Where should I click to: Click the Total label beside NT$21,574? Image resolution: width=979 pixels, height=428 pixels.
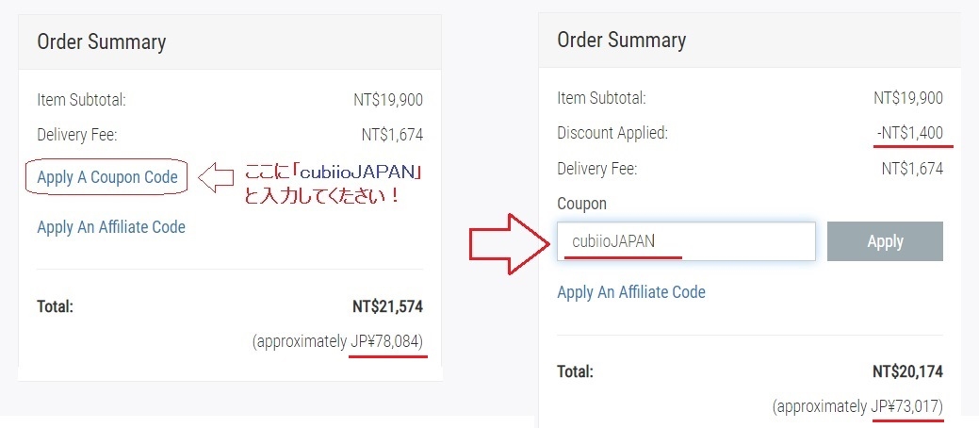pyautogui.click(x=55, y=306)
